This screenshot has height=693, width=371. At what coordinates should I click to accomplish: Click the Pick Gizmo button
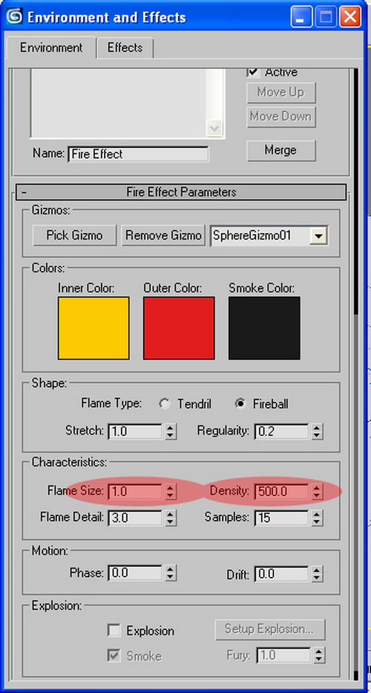[75, 235]
